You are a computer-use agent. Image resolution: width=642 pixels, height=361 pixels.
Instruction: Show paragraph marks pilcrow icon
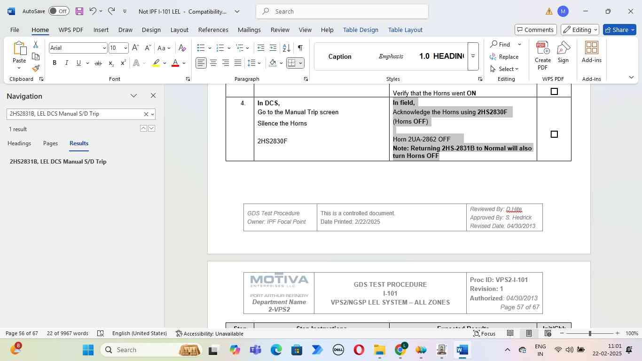click(300, 48)
